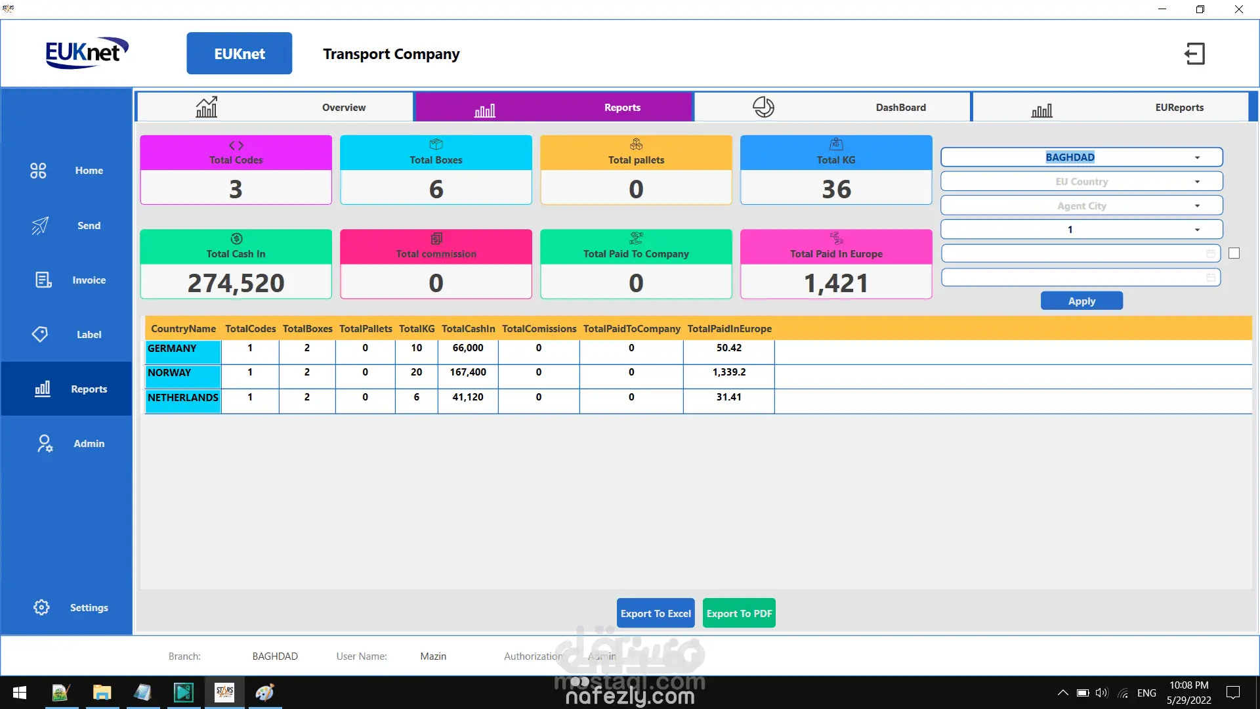This screenshot has width=1260, height=709.
Task: Tick the checkbox beside the date field
Action: pos(1234,253)
